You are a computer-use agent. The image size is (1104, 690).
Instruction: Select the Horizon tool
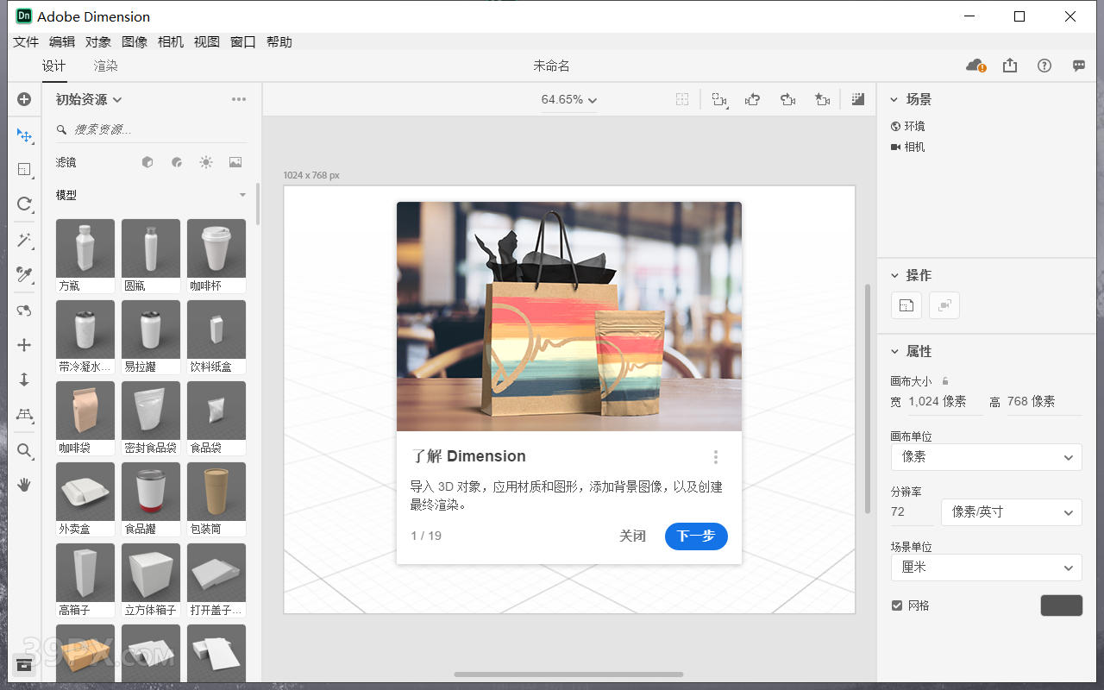tap(24, 414)
